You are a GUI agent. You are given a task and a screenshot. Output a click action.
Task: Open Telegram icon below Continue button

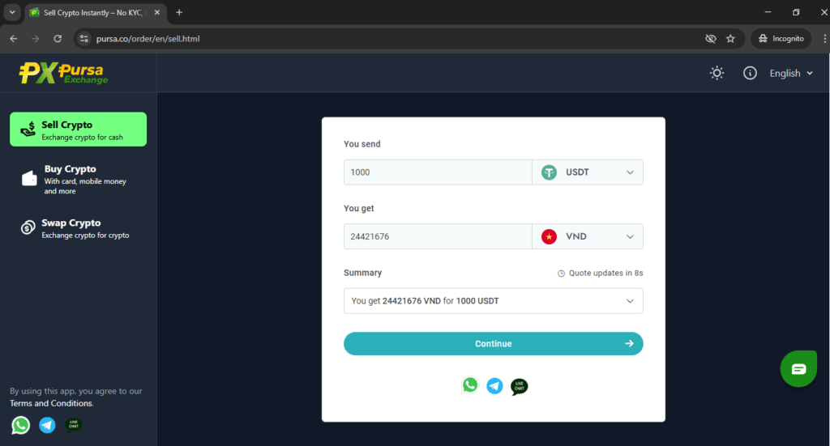(x=495, y=386)
